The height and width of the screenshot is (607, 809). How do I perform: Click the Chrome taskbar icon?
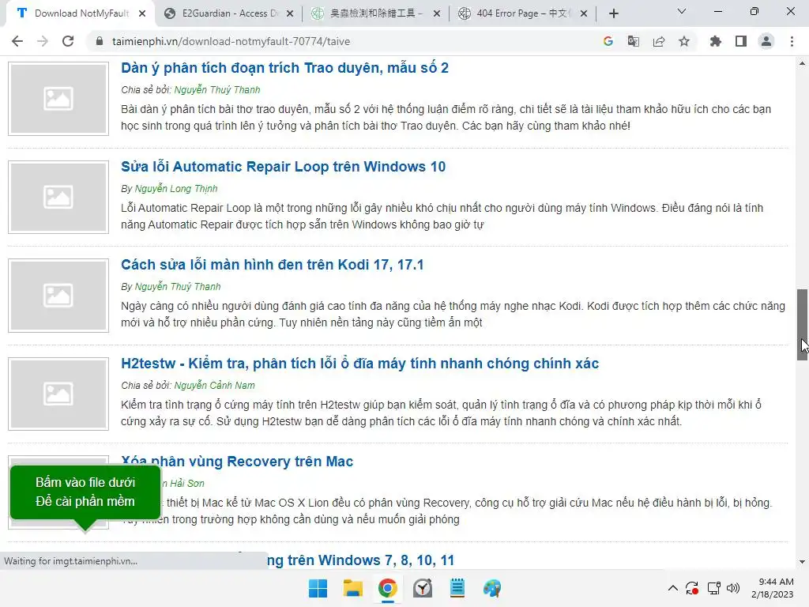point(387,588)
